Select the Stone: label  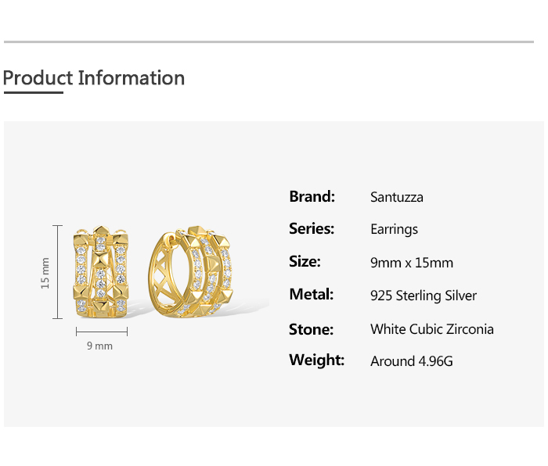point(311,328)
